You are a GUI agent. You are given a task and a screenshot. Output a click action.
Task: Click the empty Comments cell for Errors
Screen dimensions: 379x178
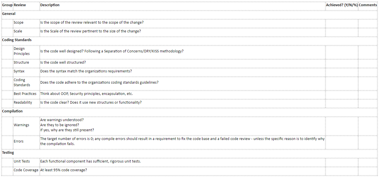[x=368, y=141]
